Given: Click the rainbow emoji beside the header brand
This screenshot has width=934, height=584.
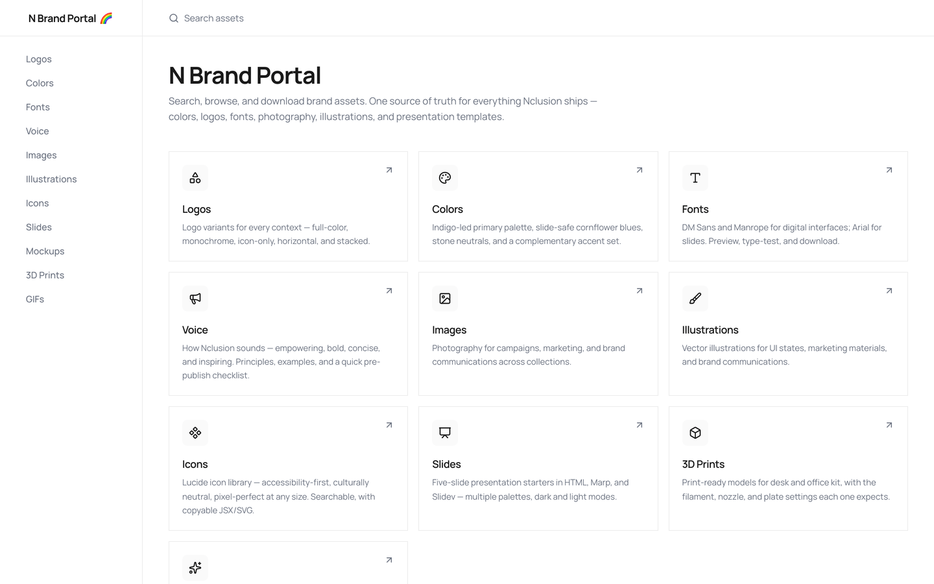Looking at the screenshot, I should tap(106, 18).
